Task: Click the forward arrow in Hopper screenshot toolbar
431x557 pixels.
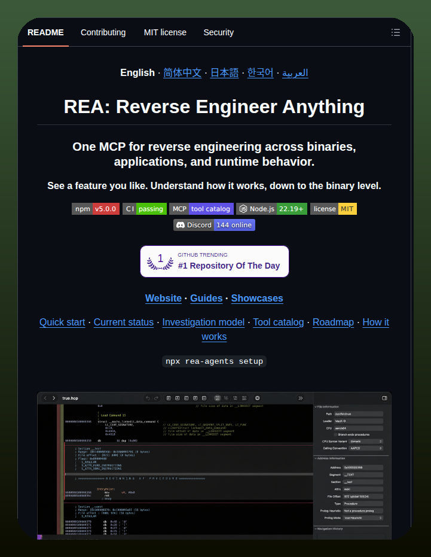Action: [x=54, y=398]
